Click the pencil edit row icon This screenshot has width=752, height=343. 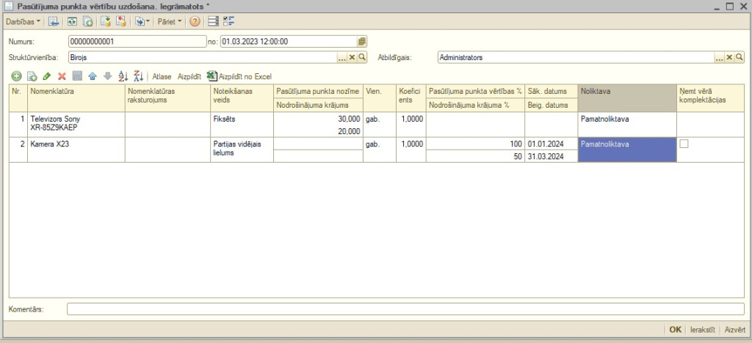click(x=46, y=76)
